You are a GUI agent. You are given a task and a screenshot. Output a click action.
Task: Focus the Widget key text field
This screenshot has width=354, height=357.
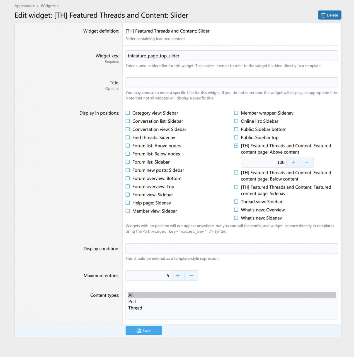click(231, 56)
